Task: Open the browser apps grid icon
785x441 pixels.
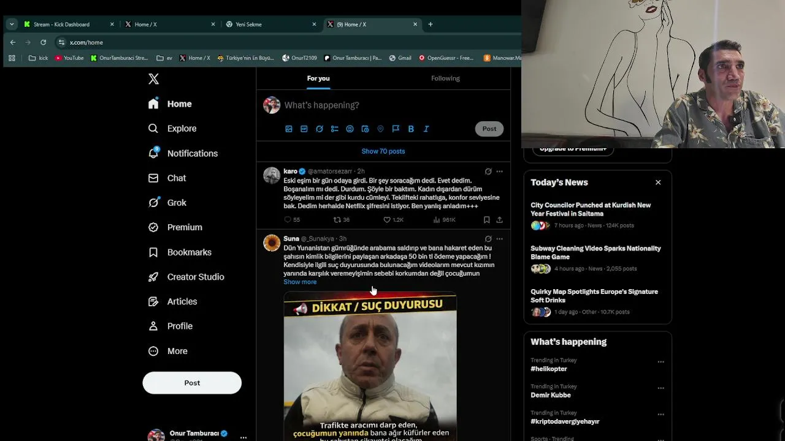Action: (12, 58)
